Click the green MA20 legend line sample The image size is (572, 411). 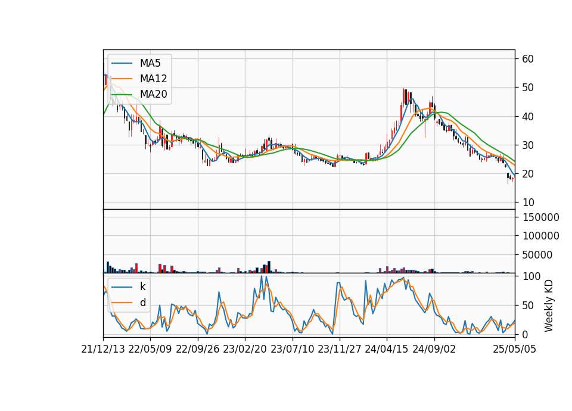[x=122, y=94]
